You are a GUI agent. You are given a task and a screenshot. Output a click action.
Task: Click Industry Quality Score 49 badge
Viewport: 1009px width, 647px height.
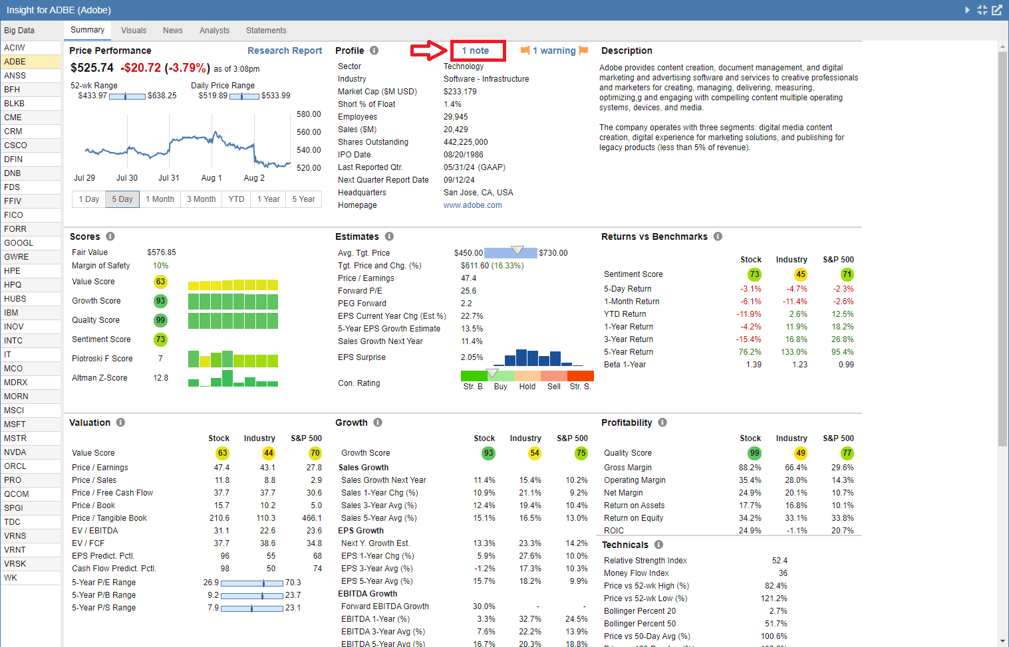801,453
